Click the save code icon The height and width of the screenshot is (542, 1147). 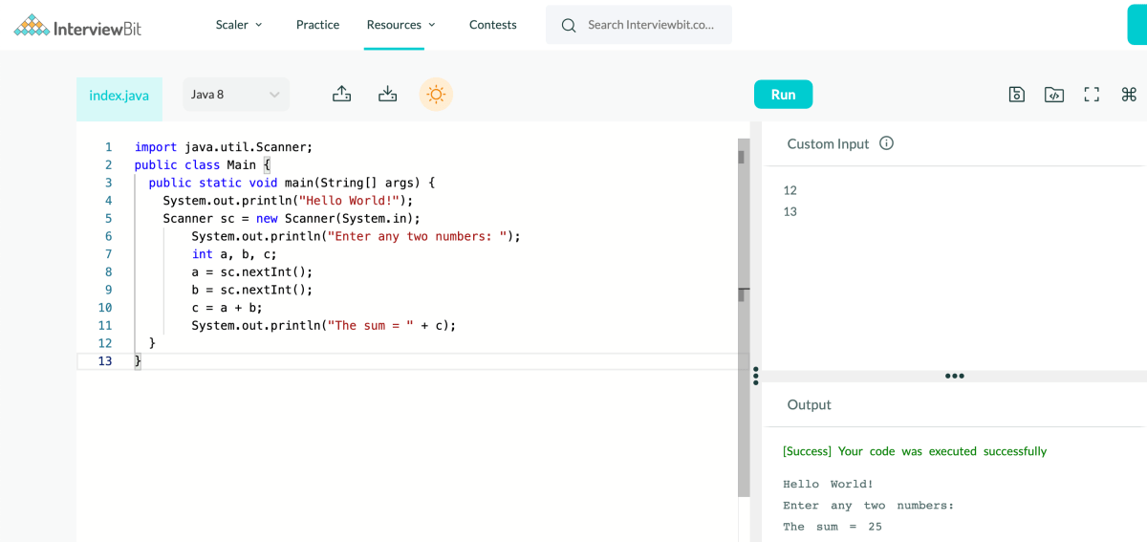(1017, 94)
